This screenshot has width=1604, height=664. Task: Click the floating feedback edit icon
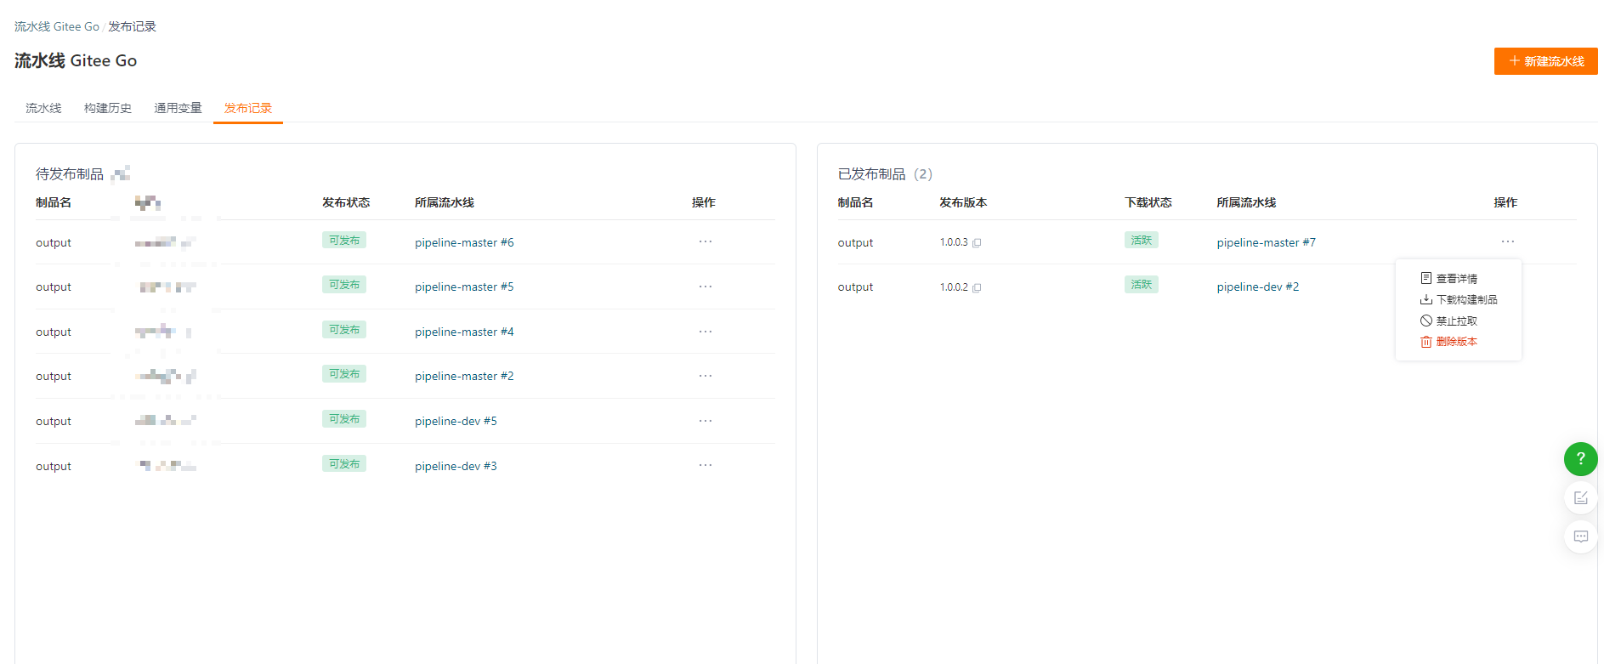point(1580,498)
